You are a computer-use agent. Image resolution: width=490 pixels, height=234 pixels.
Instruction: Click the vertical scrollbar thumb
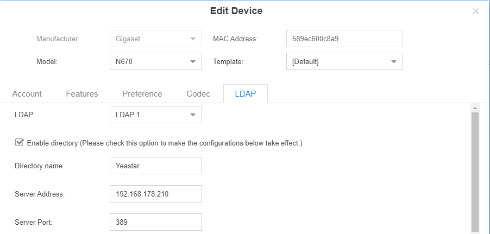point(475,172)
